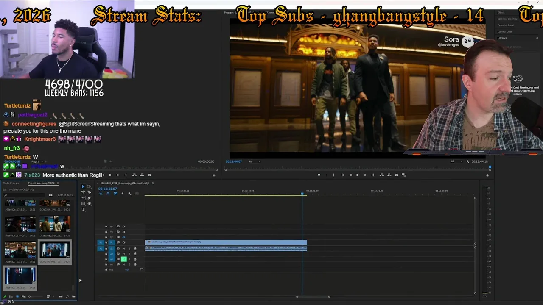This screenshot has height=305, width=543.
Task: Open the Essential Sound panel tab
Action: (x=506, y=25)
